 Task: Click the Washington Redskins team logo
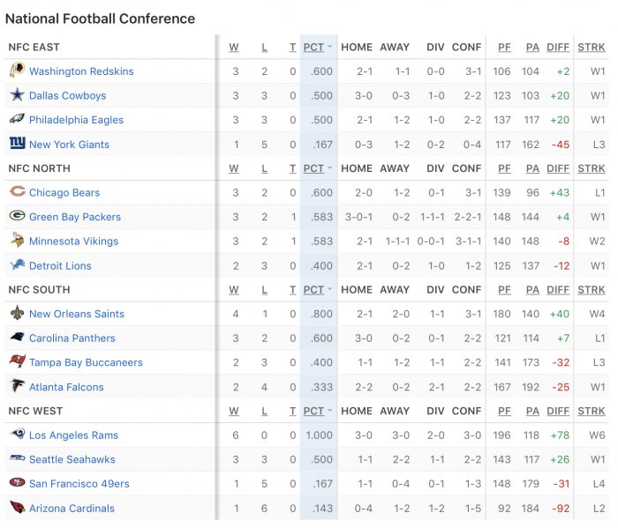pos(18,71)
